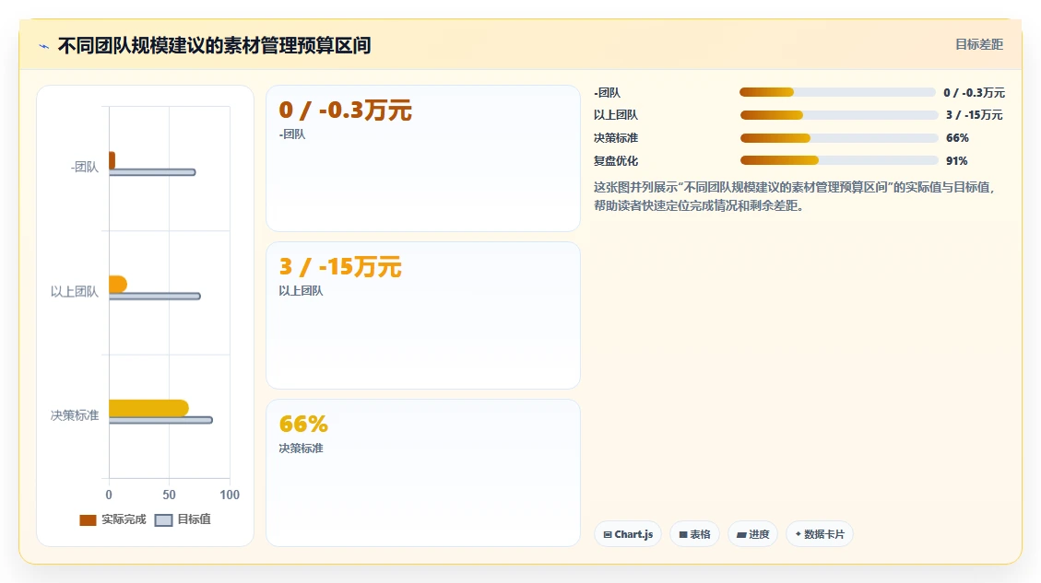Viewport: 1041px width, 583px height.
Task: Click the 91% value in progress list
Action: click(x=957, y=160)
